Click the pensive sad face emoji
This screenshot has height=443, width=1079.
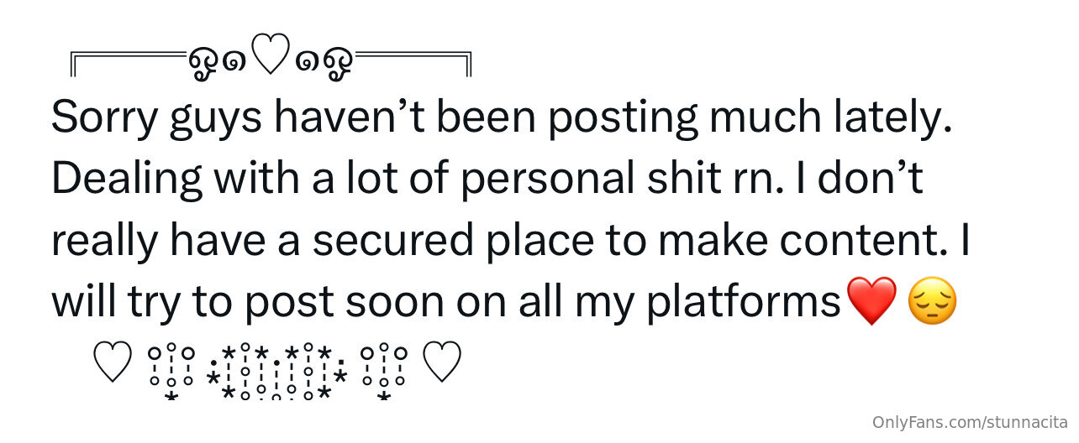(x=932, y=302)
